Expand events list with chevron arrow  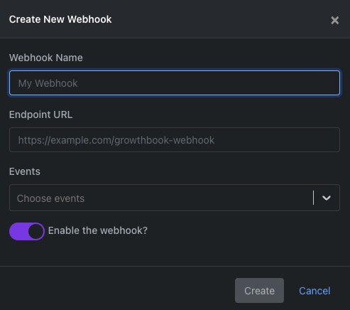[327, 198]
